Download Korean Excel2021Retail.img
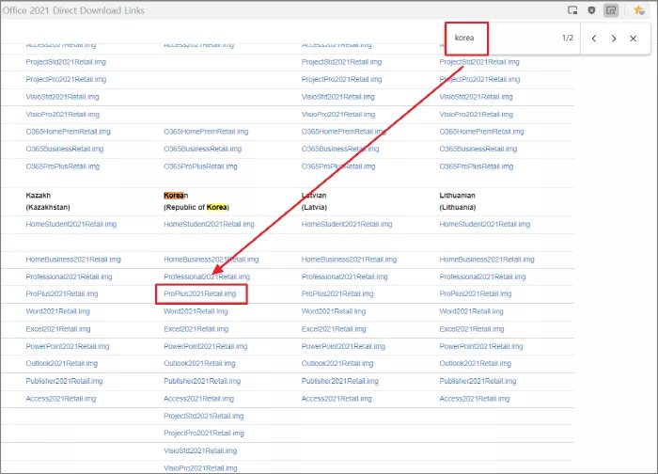Image resolution: width=658 pixels, height=474 pixels. [196, 329]
